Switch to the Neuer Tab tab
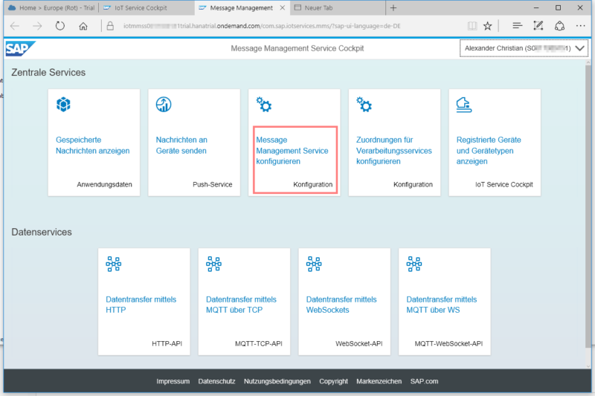Image resolution: width=595 pixels, height=396 pixels. (x=338, y=7)
